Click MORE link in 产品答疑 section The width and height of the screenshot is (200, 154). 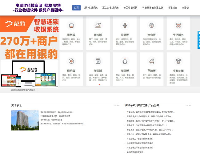(x=188, y=105)
